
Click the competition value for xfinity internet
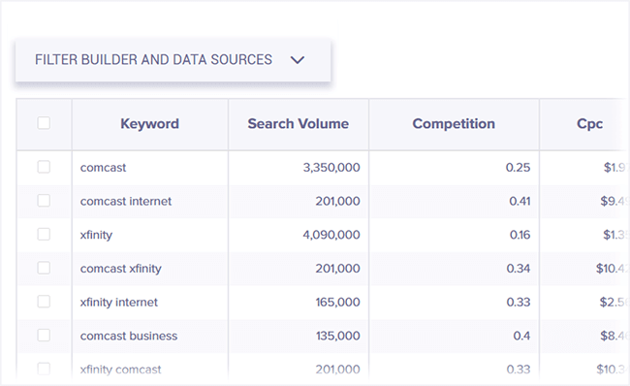tap(519, 303)
